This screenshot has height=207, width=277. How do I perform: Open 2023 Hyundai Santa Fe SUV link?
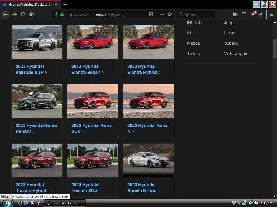tap(36, 128)
